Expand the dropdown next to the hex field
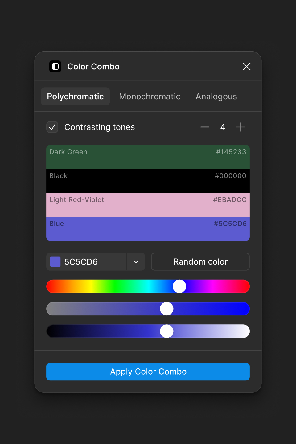Image resolution: width=296 pixels, height=444 pixels. tap(136, 261)
